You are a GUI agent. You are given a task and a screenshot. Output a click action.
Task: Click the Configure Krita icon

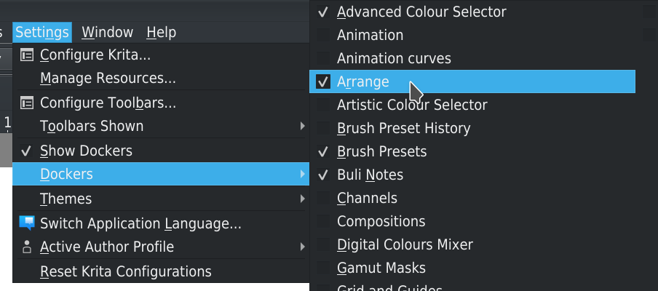[x=27, y=55]
